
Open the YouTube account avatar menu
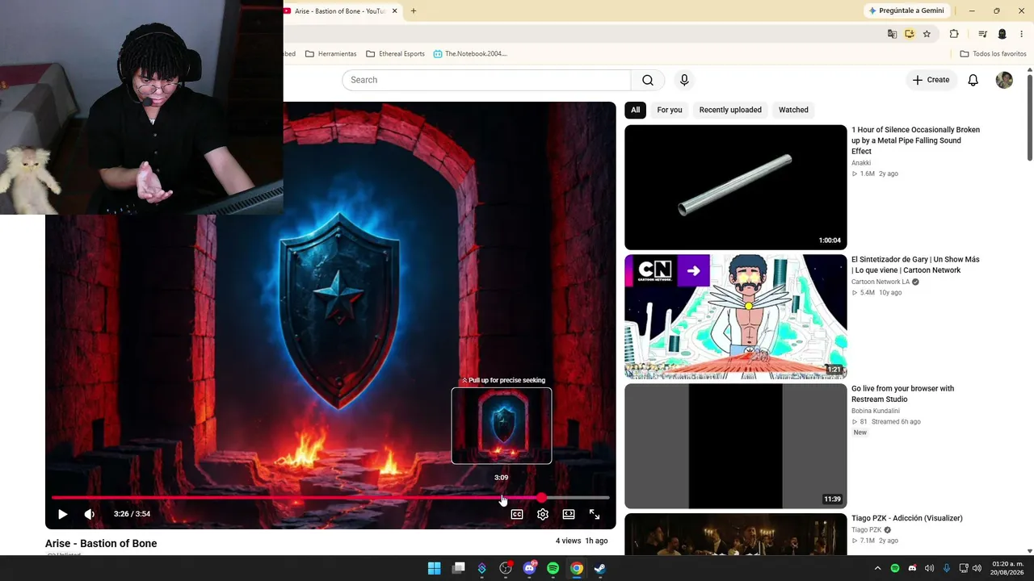(1004, 80)
